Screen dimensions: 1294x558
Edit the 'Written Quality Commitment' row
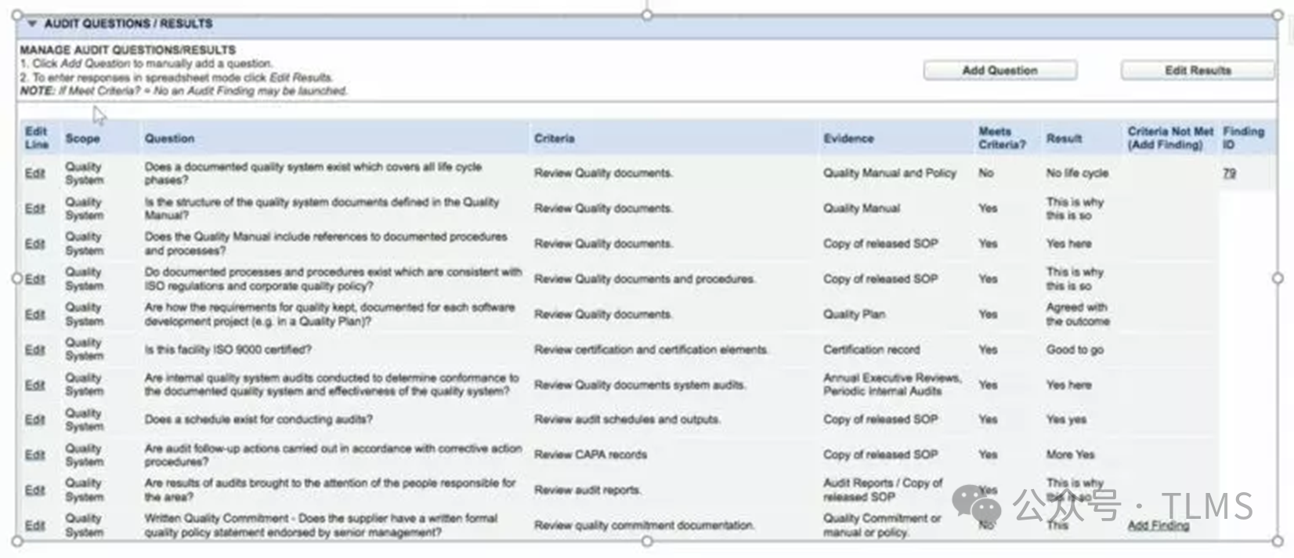(34, 525)
